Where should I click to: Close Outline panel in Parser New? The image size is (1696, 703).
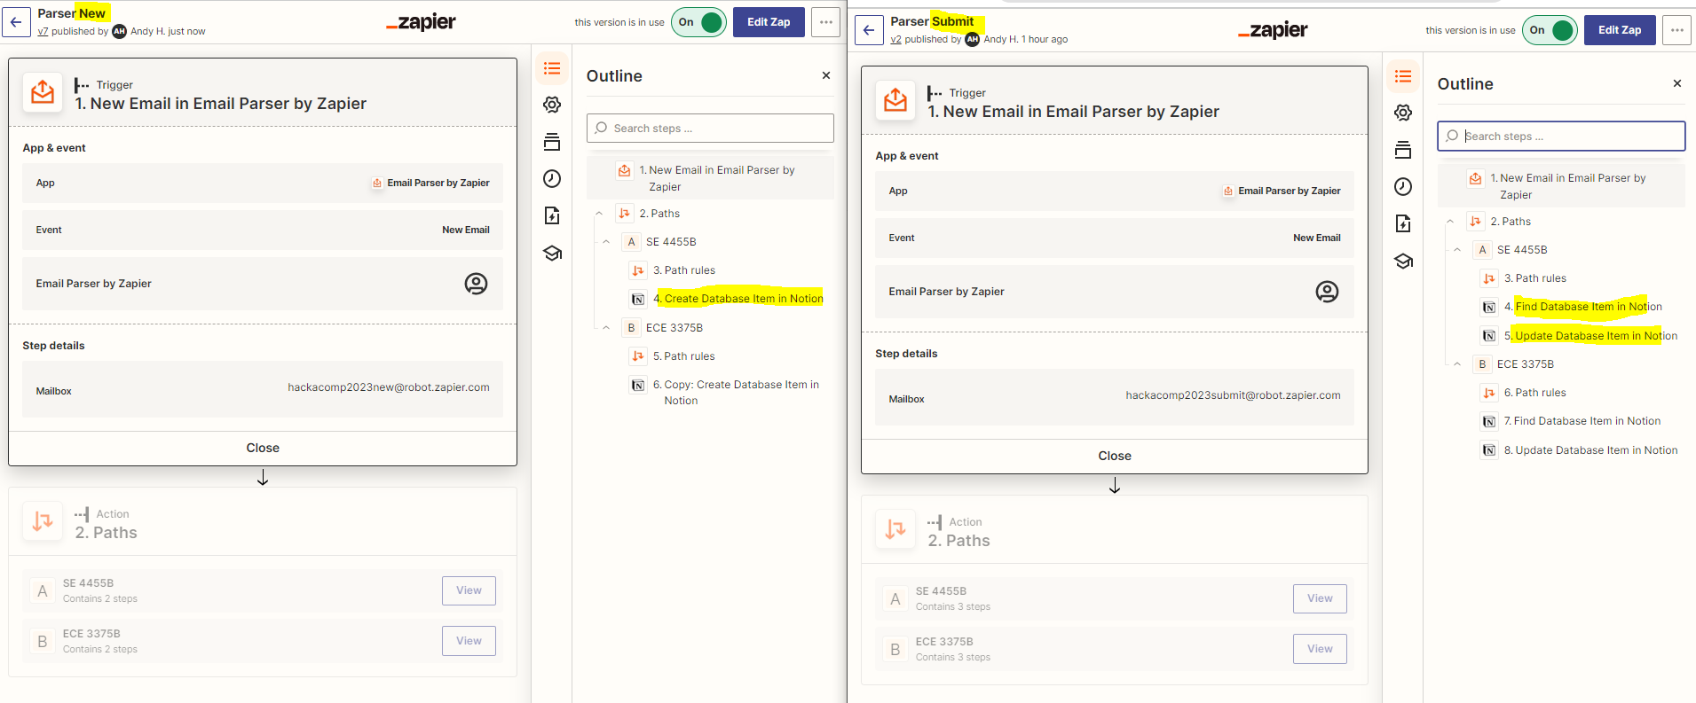(826, 75)
